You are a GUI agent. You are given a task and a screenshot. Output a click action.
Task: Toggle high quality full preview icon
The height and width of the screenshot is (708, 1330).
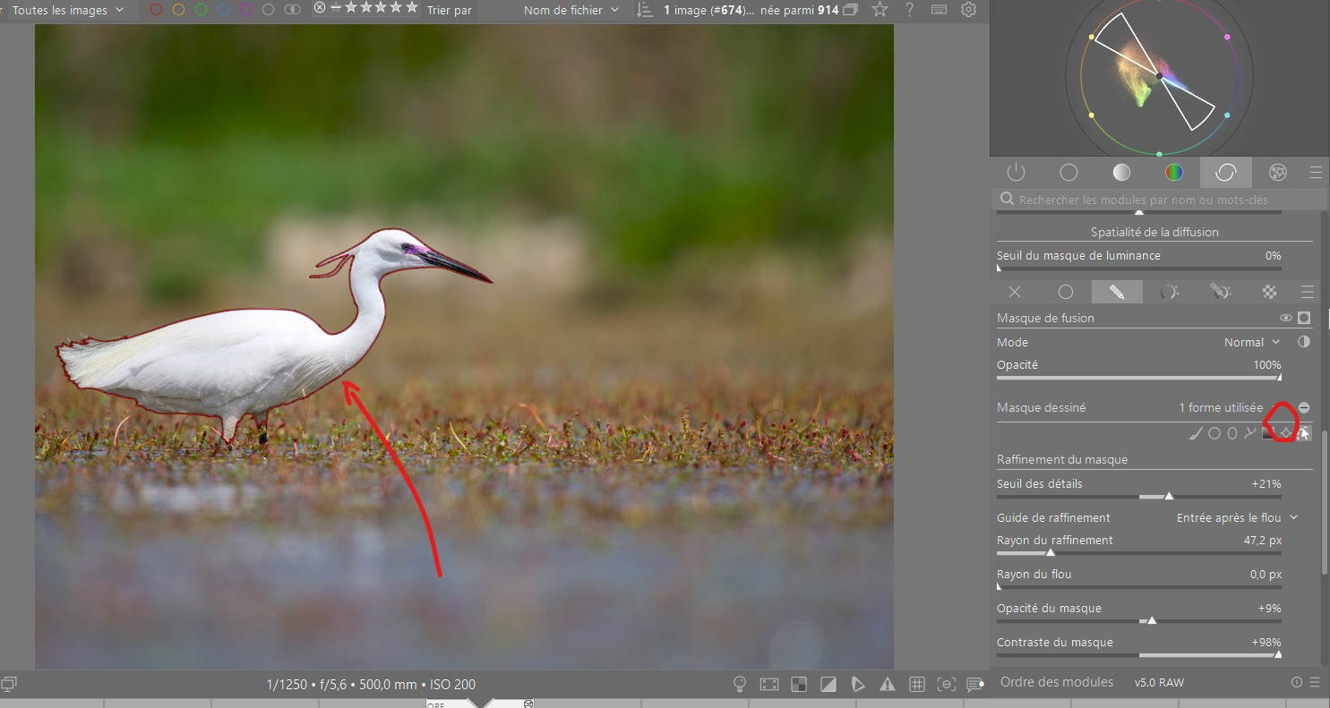point(769,685)
